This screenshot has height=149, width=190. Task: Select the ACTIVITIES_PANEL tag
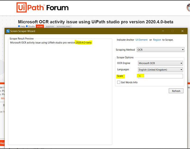click(63, 27)
